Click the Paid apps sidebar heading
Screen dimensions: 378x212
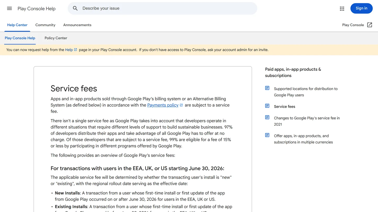(293, 72)
